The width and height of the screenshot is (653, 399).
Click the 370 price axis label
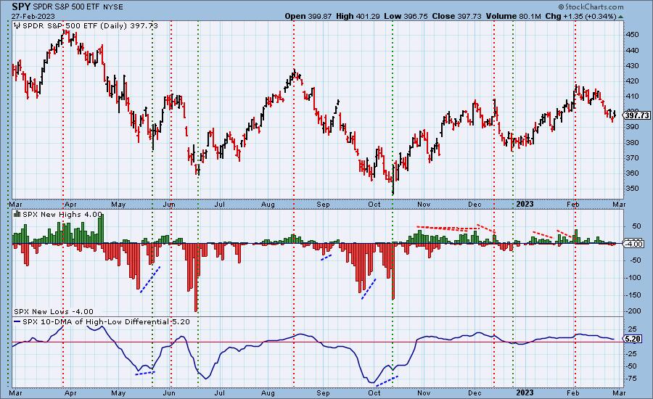click(632, 157)
